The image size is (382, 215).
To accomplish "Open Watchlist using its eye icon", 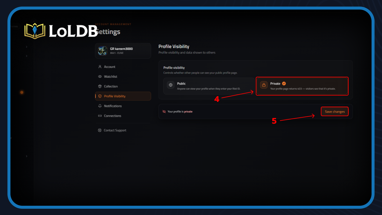I will pyautogui.click(x=100, y=77).
